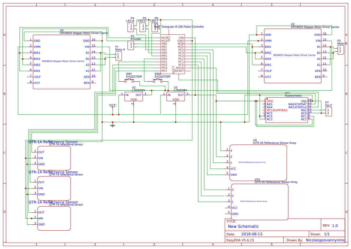This screenshot has width=351, height=249.
Task: Click the New Schematic title text
Action: (243, 226)
